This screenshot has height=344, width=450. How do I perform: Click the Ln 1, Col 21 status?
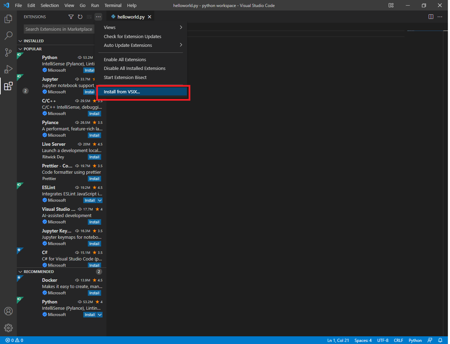tap(338, 340)
